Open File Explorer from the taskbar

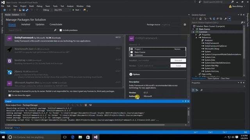[x=80, y=137]
